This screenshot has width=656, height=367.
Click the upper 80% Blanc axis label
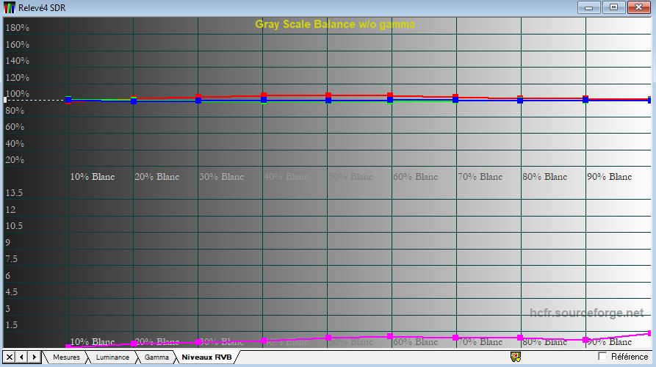pos(544,177)
